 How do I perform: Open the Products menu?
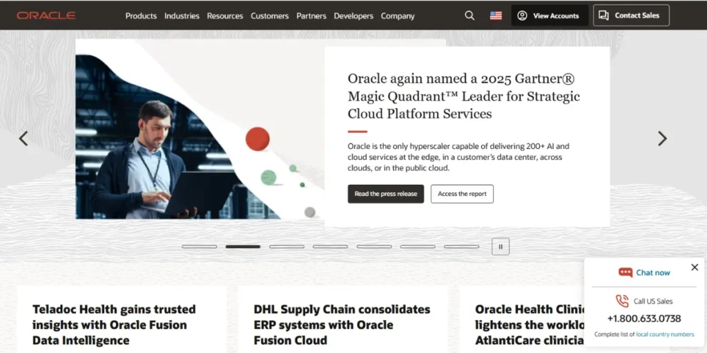[x=141, y=16]
